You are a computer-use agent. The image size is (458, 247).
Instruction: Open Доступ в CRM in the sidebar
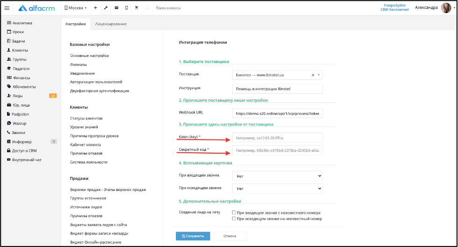[22, 151]
